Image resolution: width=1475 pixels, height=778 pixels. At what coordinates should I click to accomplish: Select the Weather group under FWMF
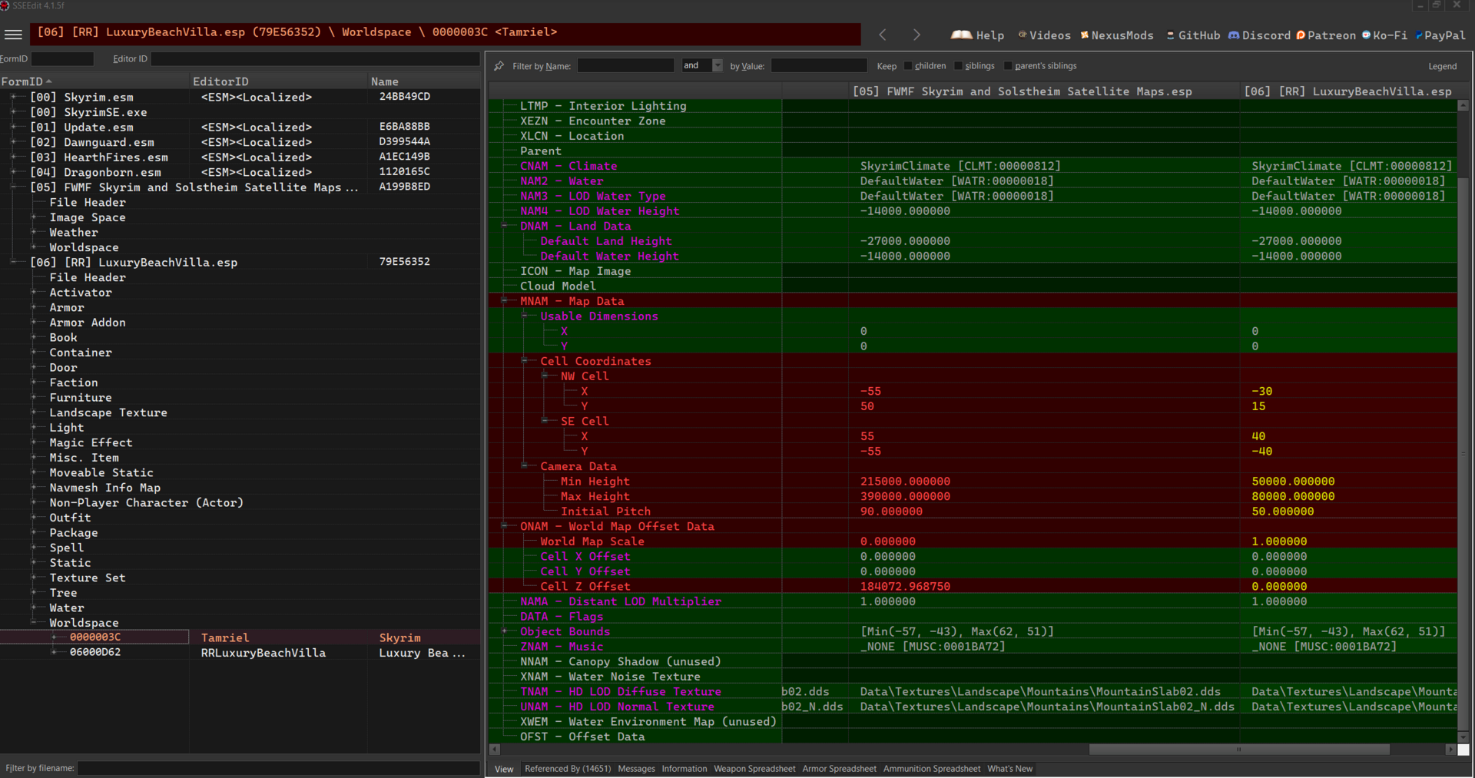tap(74, 232)
